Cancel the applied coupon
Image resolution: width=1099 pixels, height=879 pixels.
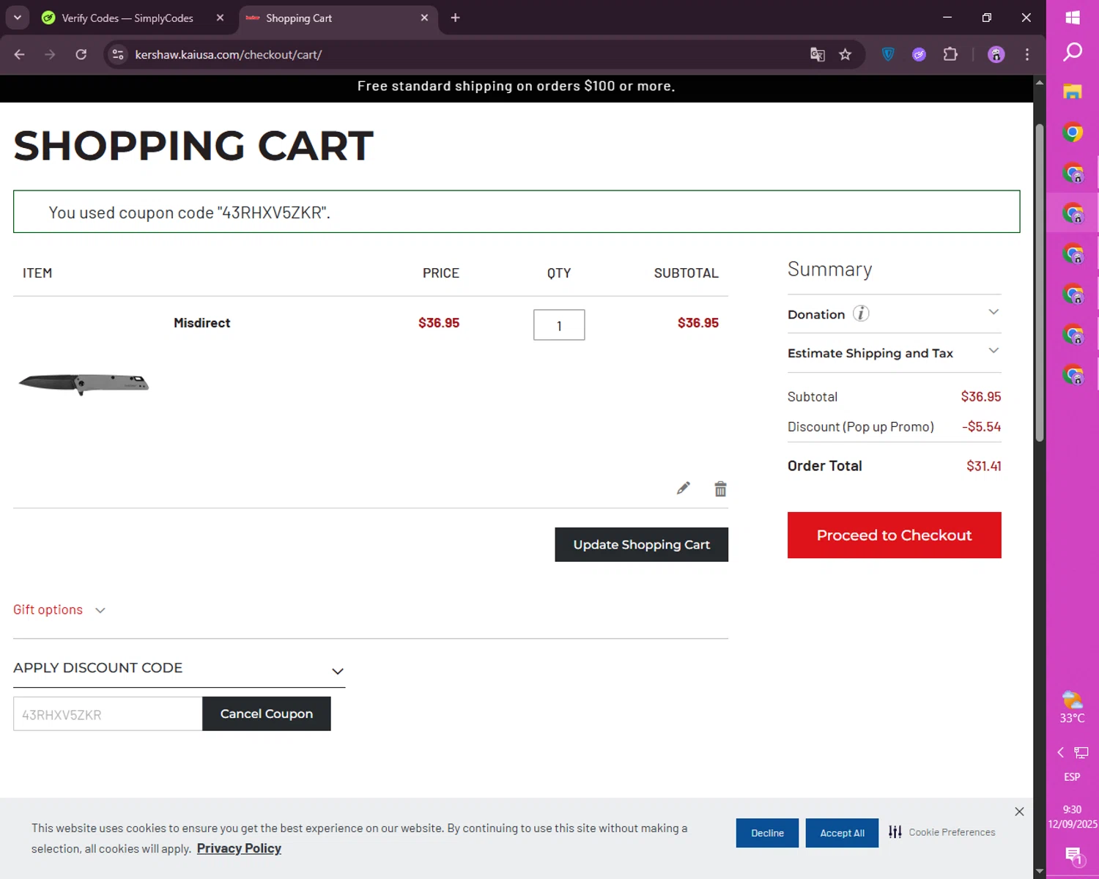(266, 713)
